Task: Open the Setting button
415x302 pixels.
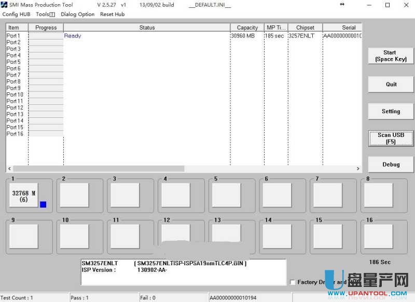Action: 391,111
